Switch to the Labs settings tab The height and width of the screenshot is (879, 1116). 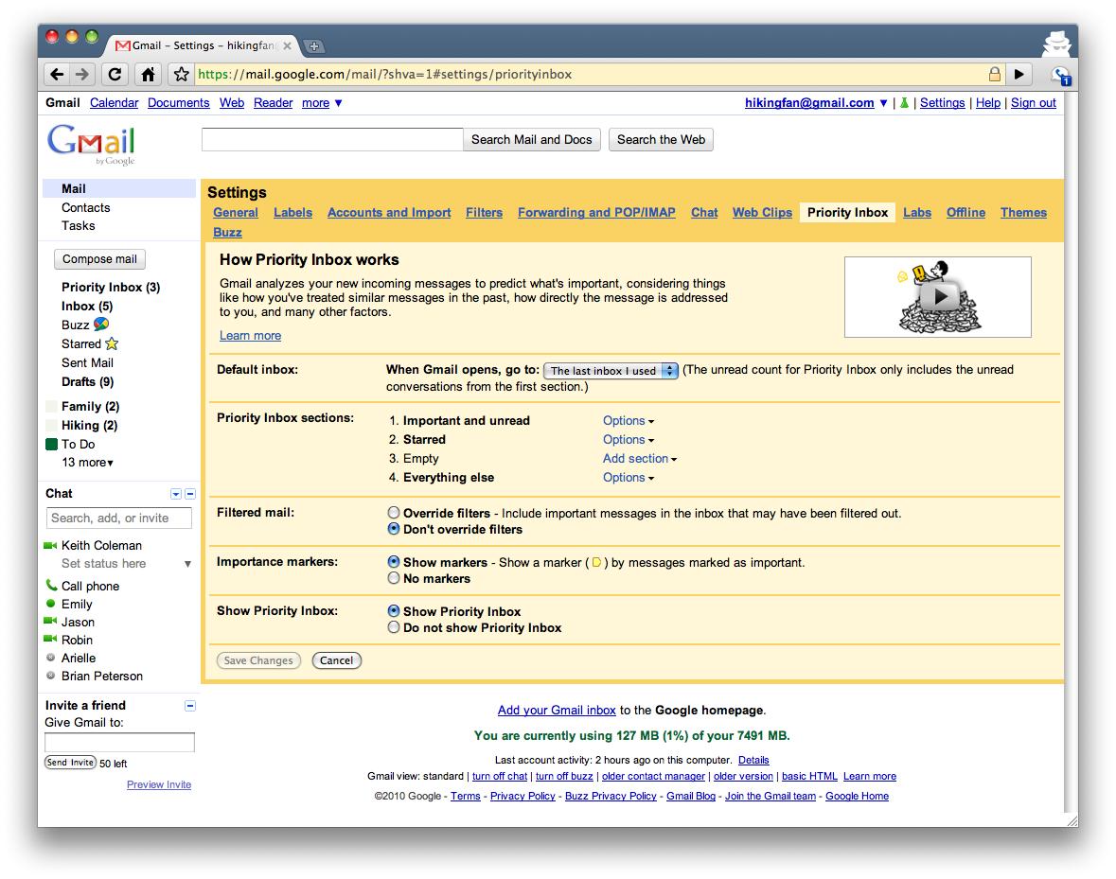(916, 212)
